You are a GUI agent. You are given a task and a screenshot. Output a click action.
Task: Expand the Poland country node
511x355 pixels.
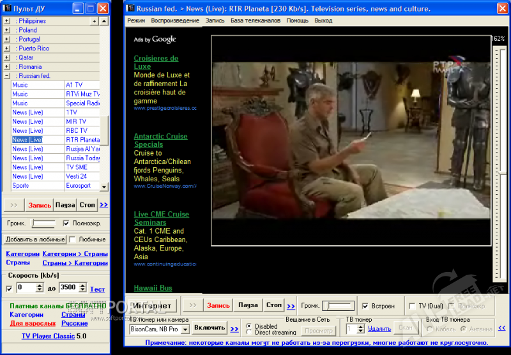[x=6, y=30]
